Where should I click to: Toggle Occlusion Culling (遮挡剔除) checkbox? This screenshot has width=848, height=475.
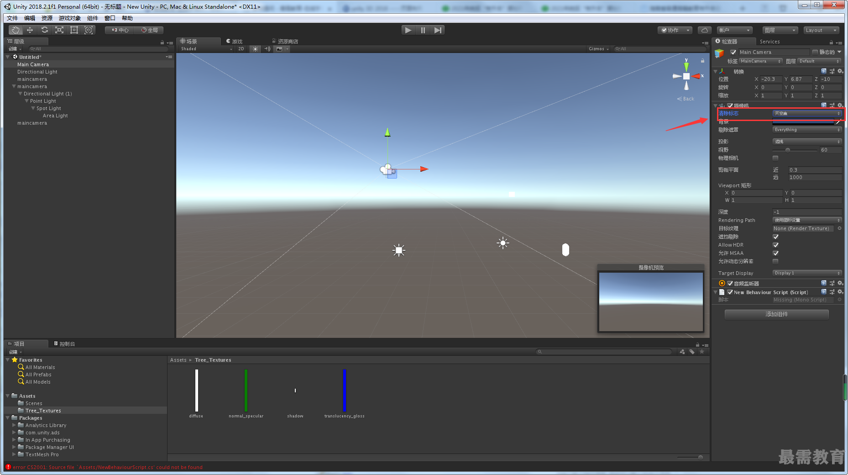tap(775, 237)
